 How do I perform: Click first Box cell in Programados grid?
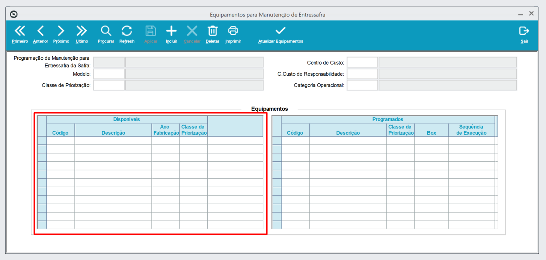431,140
